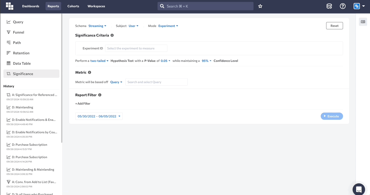Open the Mode Experiment dropdown
This screenshot has height=195, width=370.
pyautogui.click(x=168, y=26)
